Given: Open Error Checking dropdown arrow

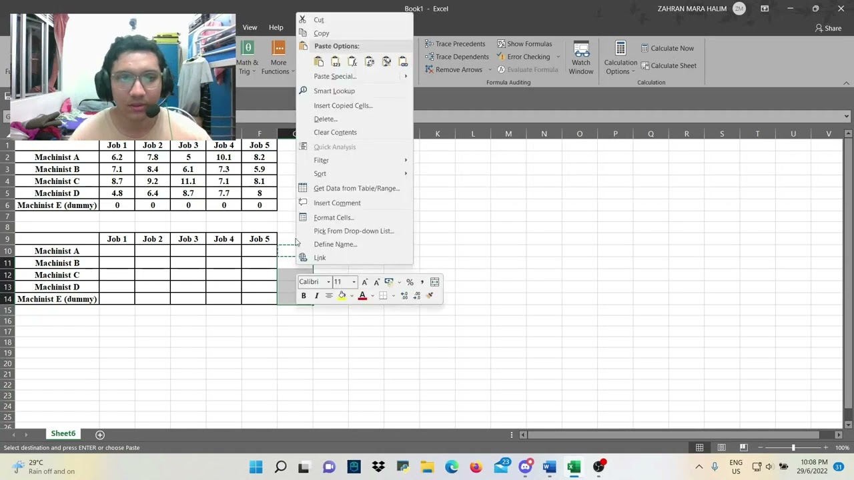Looking at the screenshot, I should tap(558, 57).
